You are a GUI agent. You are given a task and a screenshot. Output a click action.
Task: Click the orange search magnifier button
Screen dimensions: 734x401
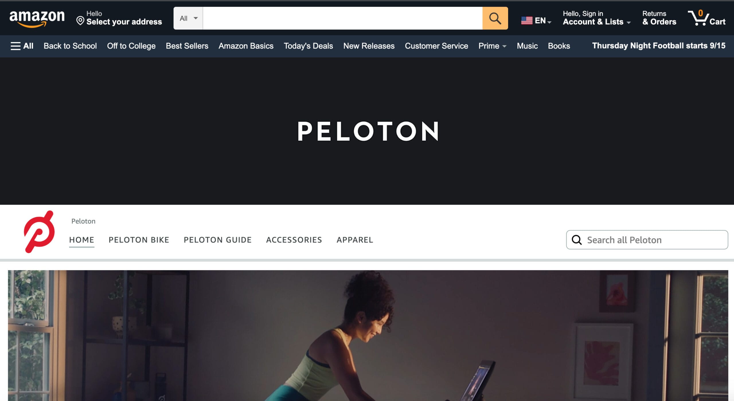(495, 18)
